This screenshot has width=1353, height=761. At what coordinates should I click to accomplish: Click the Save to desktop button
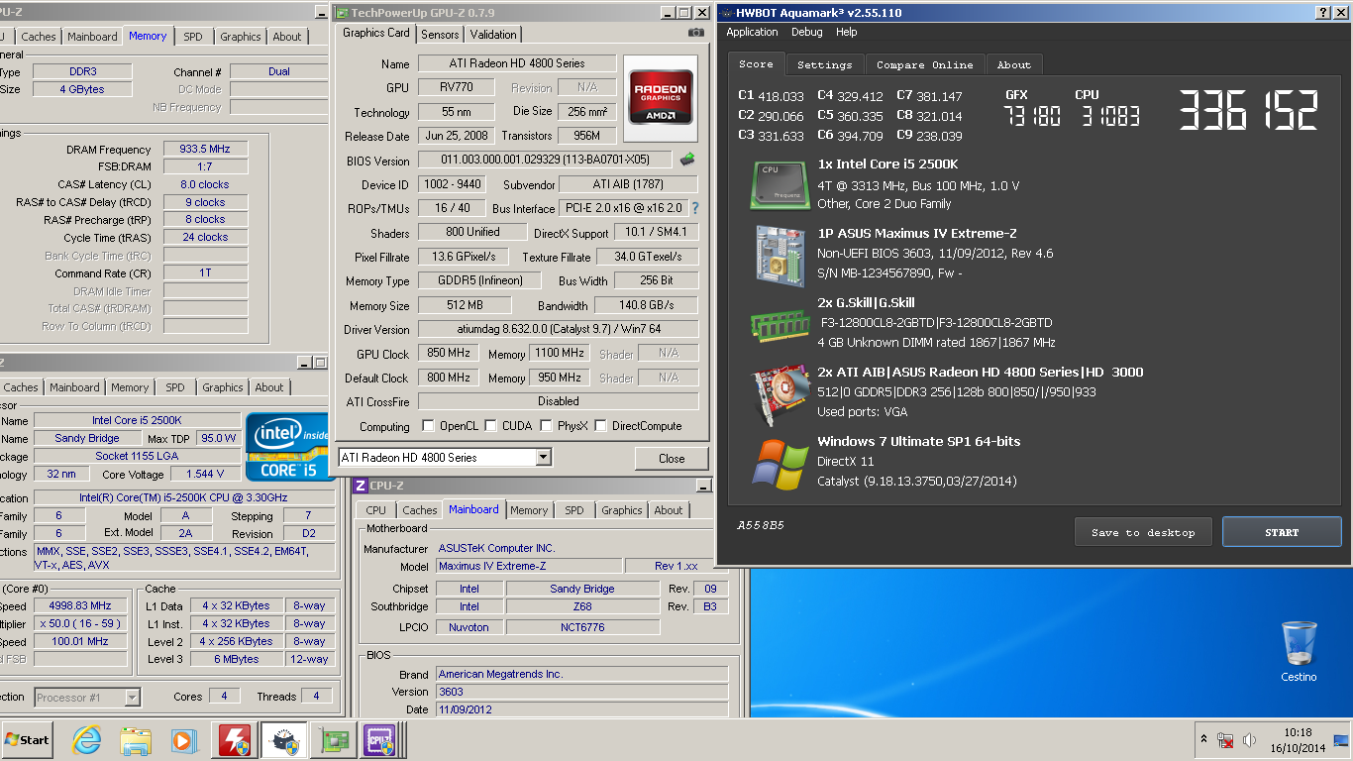point(1143,532)
